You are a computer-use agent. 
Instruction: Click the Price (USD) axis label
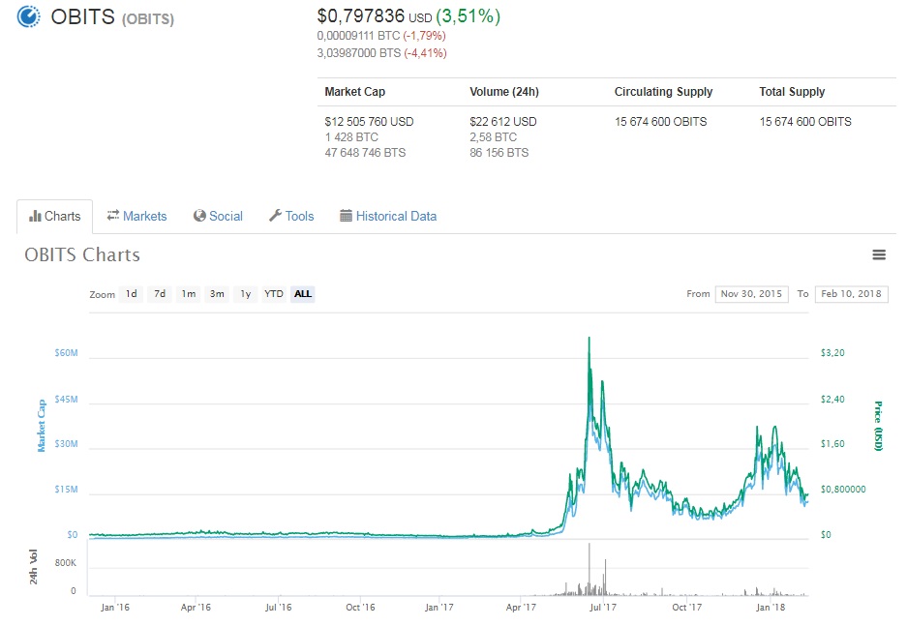878,426
